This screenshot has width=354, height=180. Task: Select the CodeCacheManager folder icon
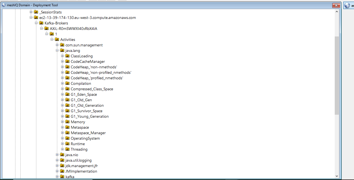pos(67,61)
